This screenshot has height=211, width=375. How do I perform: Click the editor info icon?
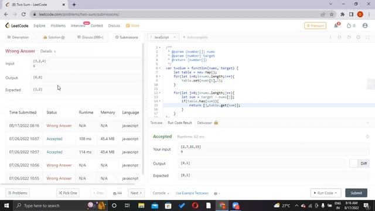pyautogui.click(x=330, y=38)
